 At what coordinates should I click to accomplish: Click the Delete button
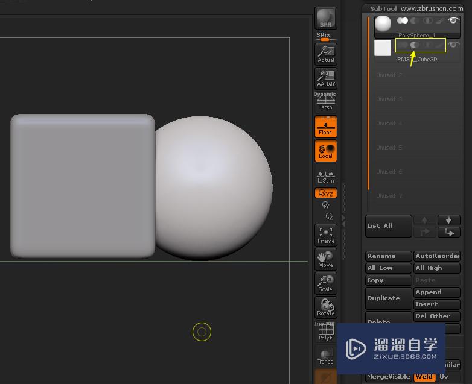(x=388, y=318)
